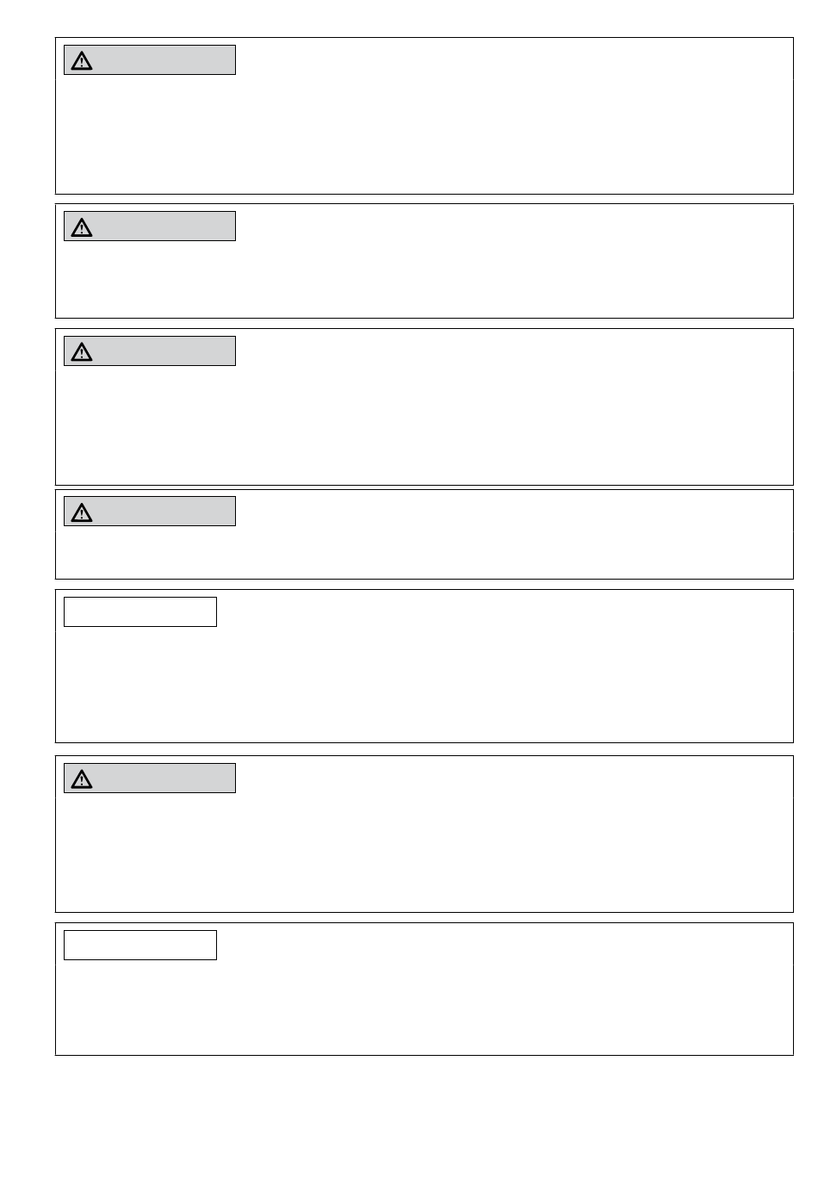Click the last warning triangle icon near the bottom
The width and height of the screenshot is (818, 1191).
(82, 779)
